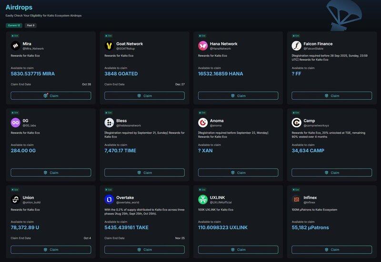Claim the Overtake TAKE airdrop
This screenshot has width=381, height=262.
[144, 249]
